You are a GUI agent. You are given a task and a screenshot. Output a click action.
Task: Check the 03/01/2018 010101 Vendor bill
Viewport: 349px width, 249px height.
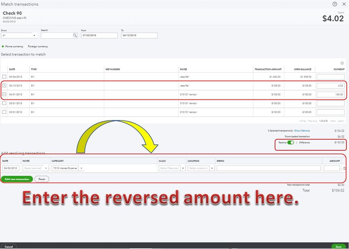click(x=4, y=112)
